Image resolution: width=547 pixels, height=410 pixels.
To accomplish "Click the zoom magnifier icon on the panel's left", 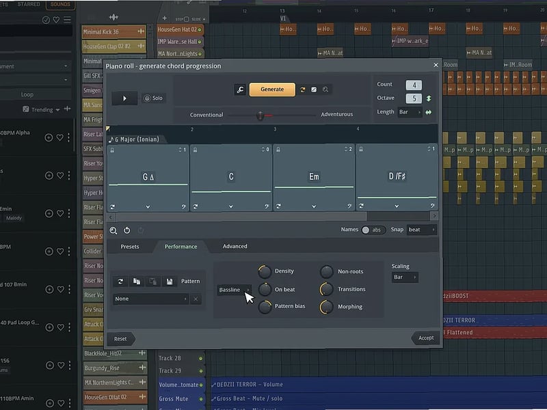I will point(114,230).
